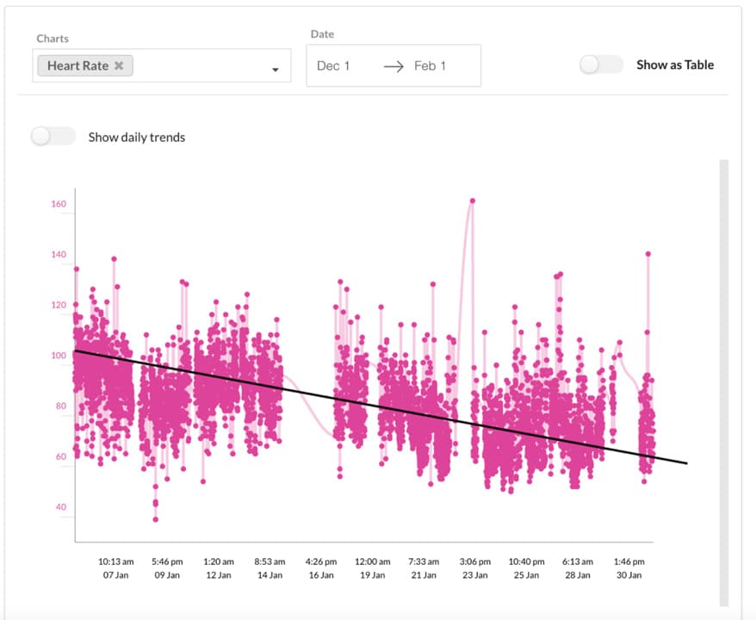The height and width of the screenshot is (620, 756).
Task: Click the 16 Jan axis label
Action: point(321,575)
